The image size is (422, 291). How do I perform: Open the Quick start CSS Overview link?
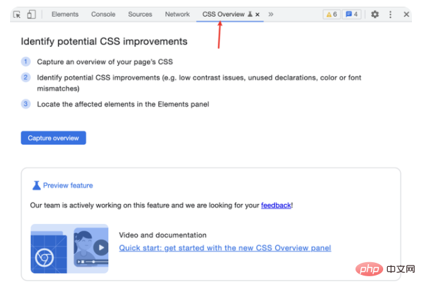225,248
